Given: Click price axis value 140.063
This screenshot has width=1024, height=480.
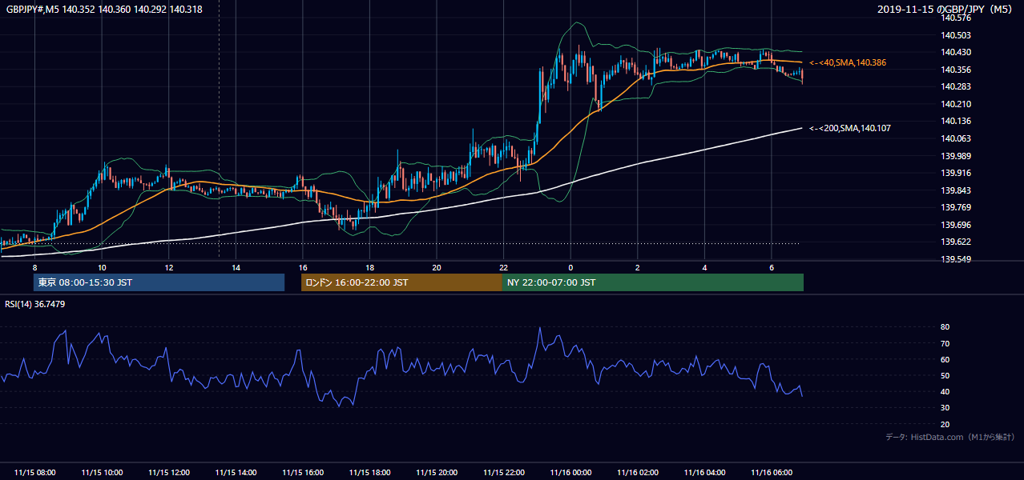Looking at the screenshot, I should coord(956,138).
